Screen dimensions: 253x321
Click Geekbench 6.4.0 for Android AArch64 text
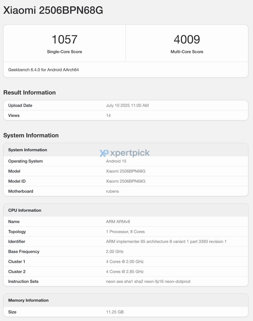coord(44,70)
